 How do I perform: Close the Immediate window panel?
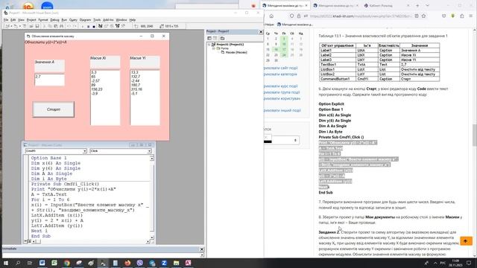click(202, 249)
